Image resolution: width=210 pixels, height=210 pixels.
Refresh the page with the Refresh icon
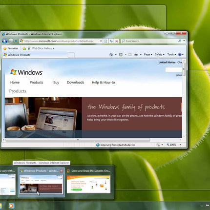pos(111,41)
